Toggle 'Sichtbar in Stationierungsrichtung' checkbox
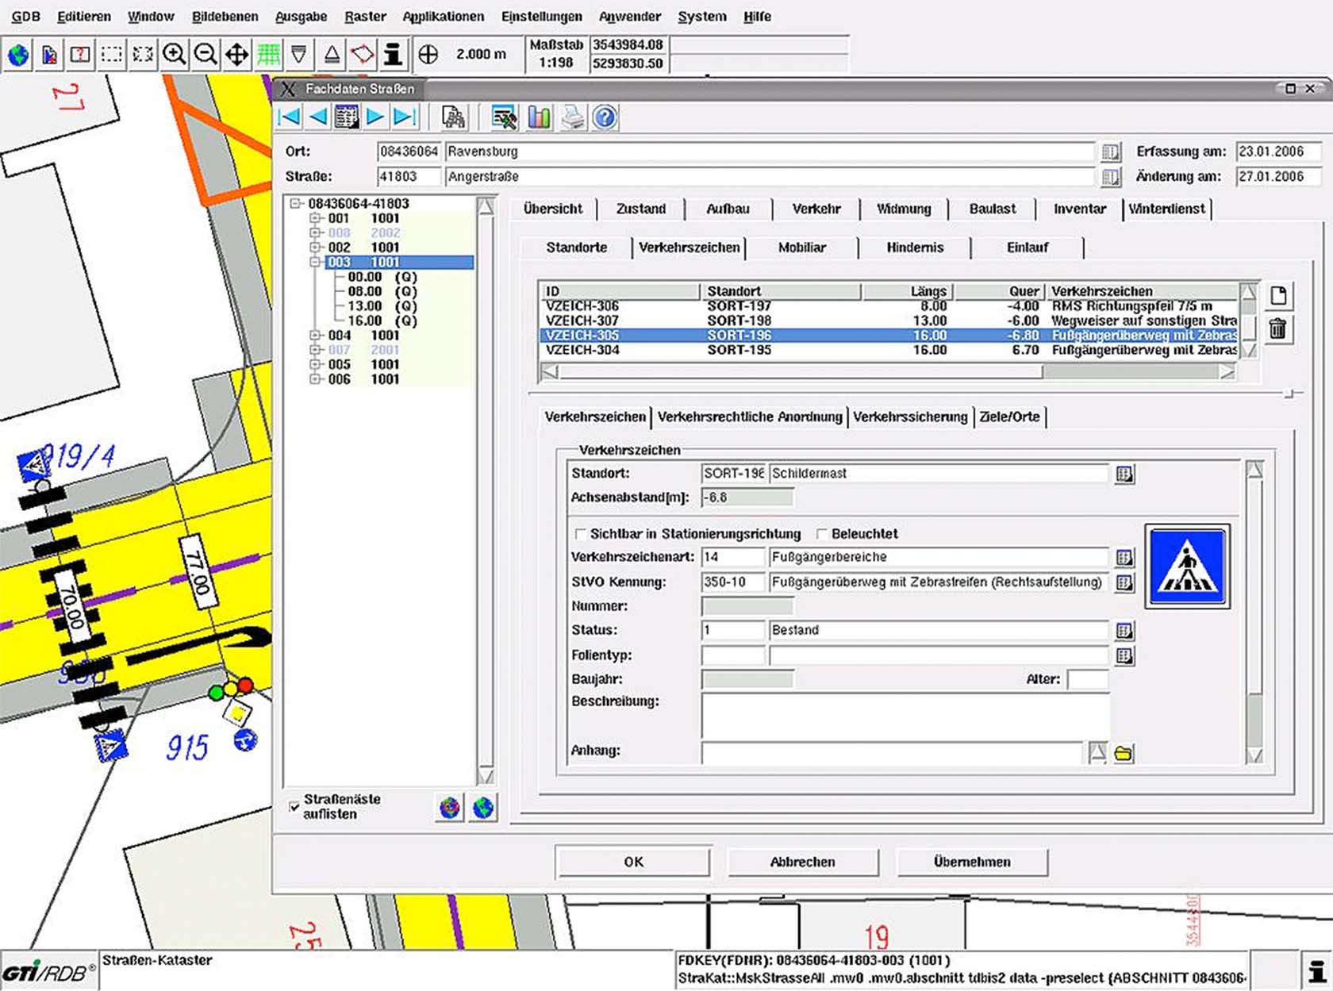 (x=580, y=534)
